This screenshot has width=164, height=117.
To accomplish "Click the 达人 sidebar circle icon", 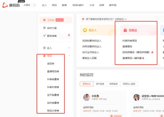I will [x=44, y=48].
